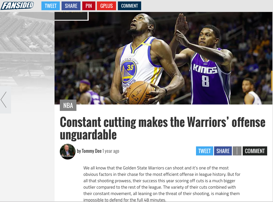Click the '1 year ago' timestamp
Screen dimensions: 273x202
(111, 151)
